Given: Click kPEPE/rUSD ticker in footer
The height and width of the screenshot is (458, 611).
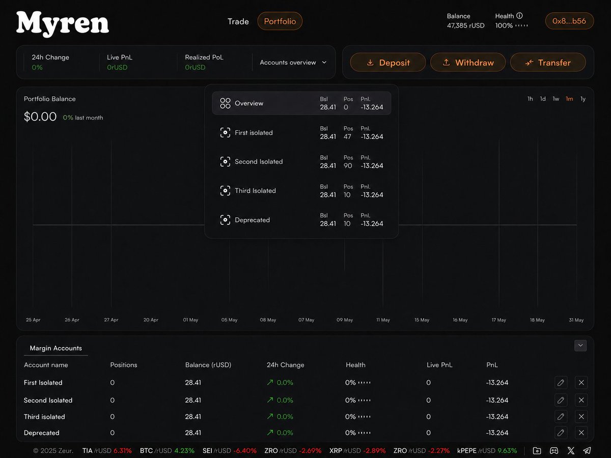Looking at the screenshot, I should pyautogui.click(x=487, y=450).
